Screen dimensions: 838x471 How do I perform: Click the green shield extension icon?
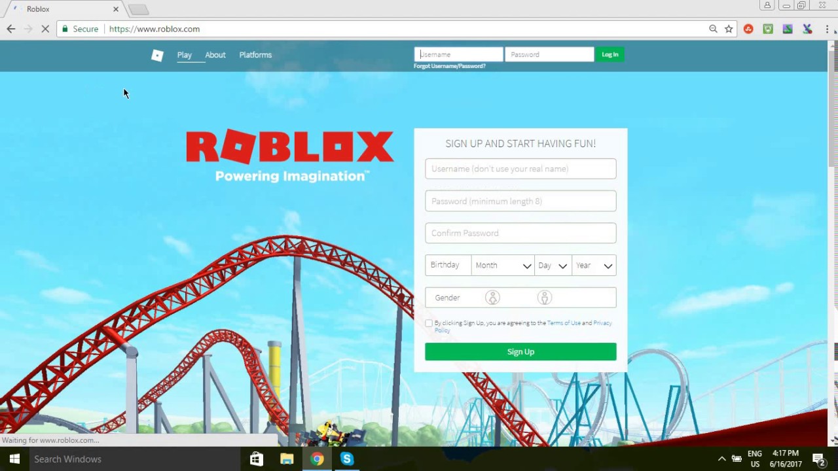(768, 29)
